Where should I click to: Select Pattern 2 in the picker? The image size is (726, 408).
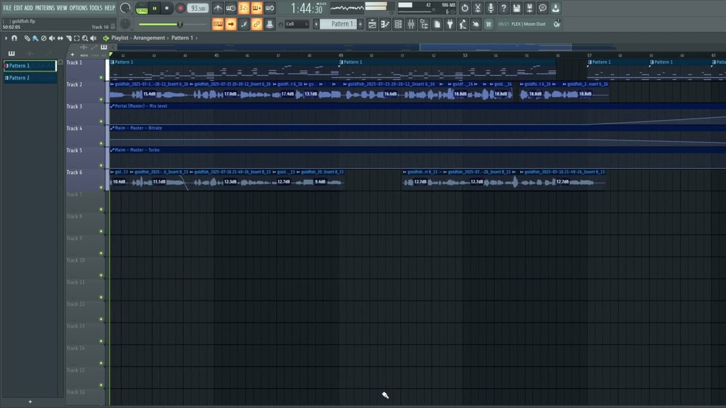click(x=30, y=78)
